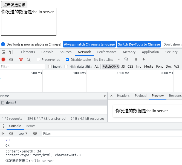Toggle the device toolbar icon
This screenshot has height=165, width=182.
[x=11, y=52]
